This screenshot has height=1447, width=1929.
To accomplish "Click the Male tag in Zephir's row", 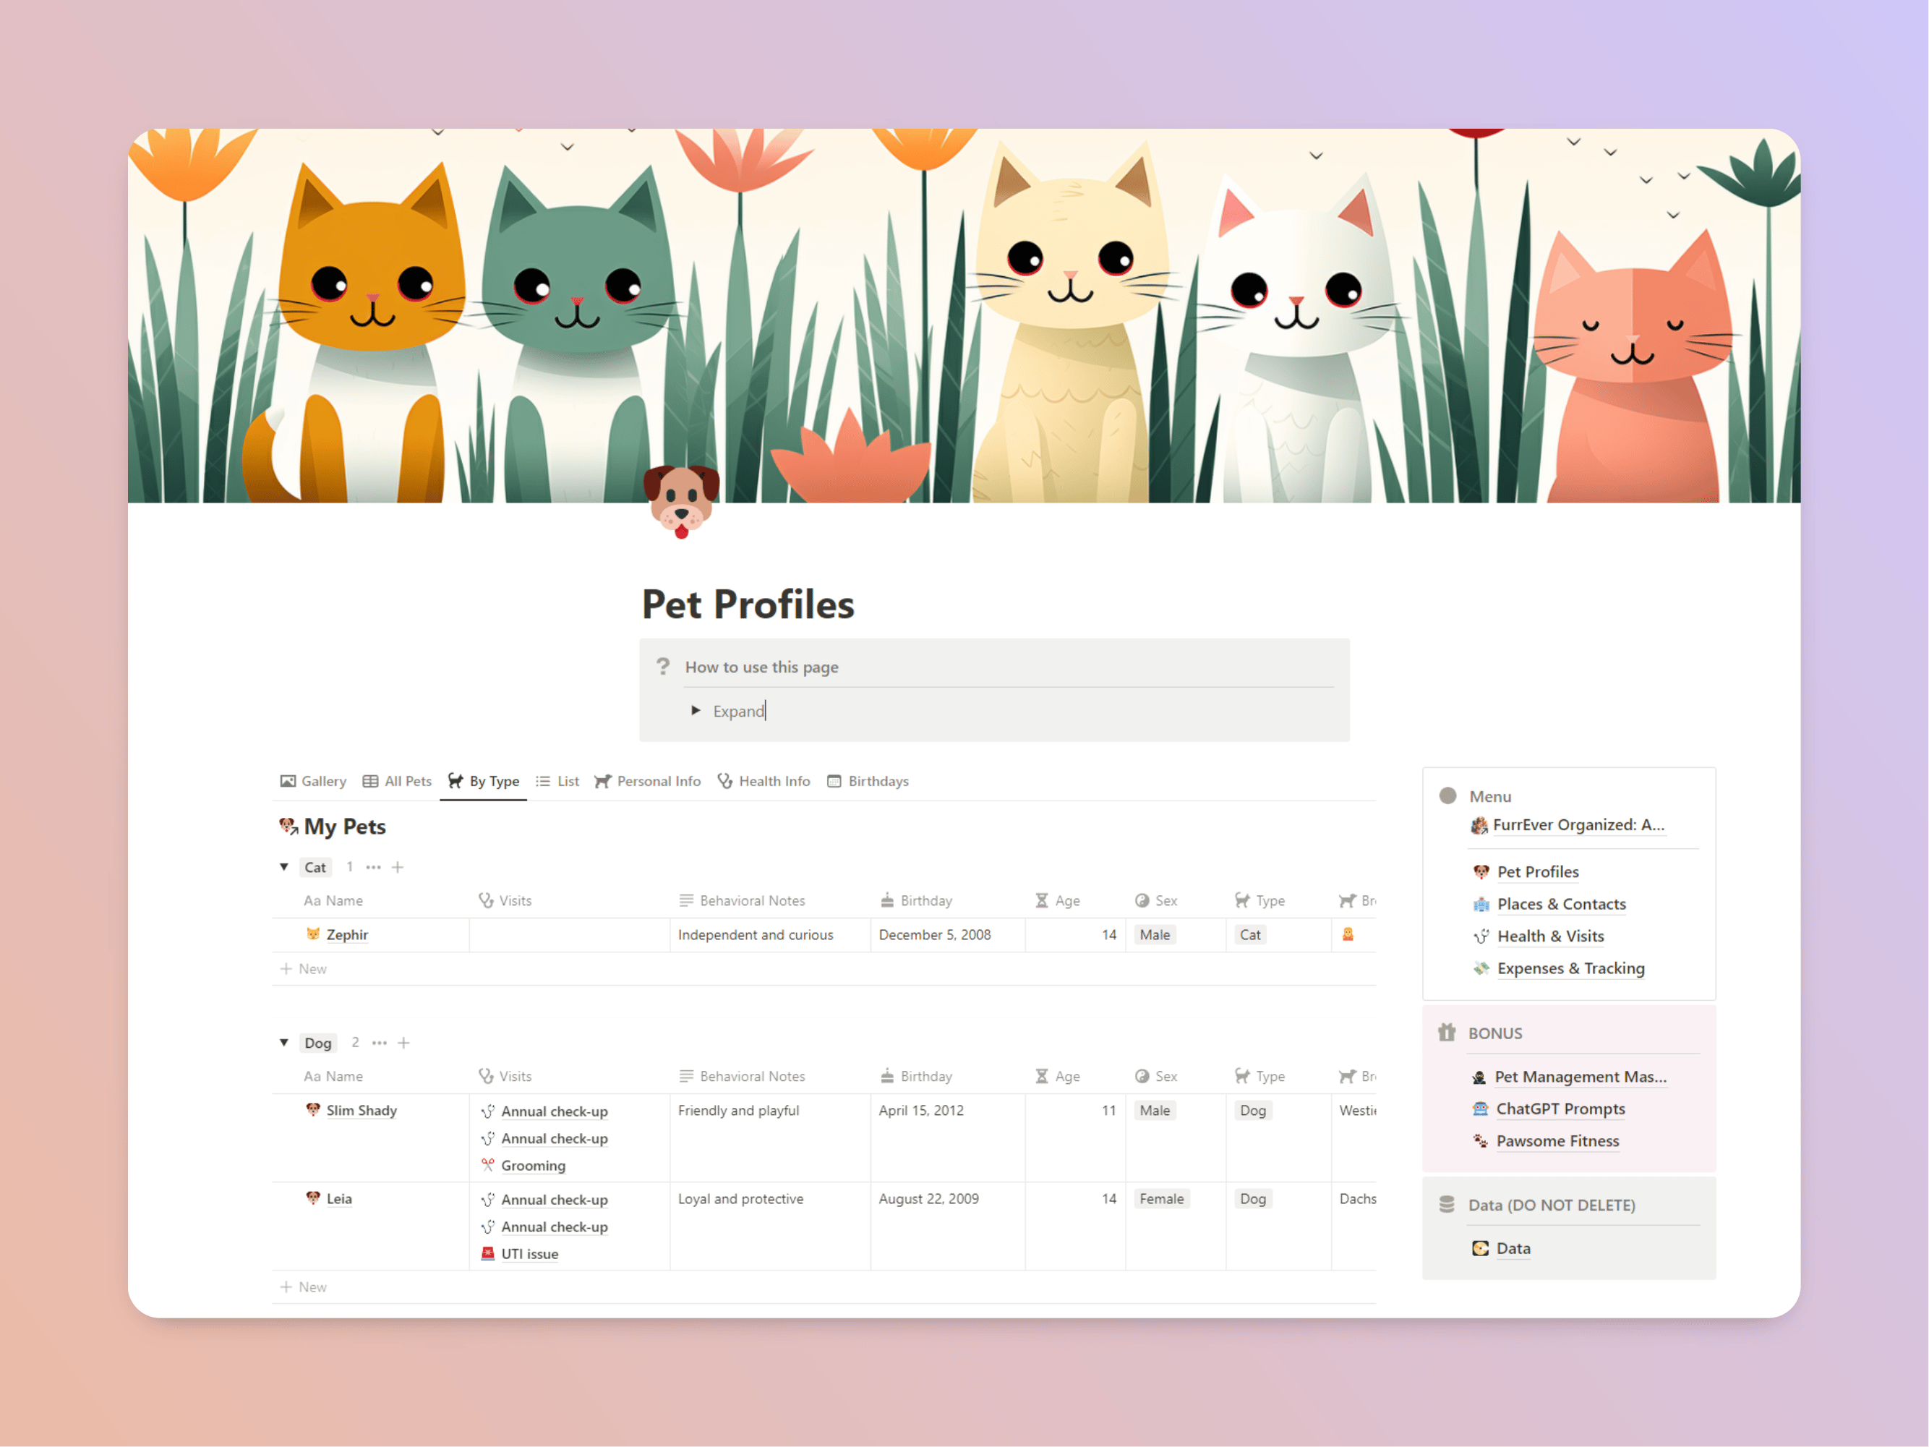I will (1155, 935).
